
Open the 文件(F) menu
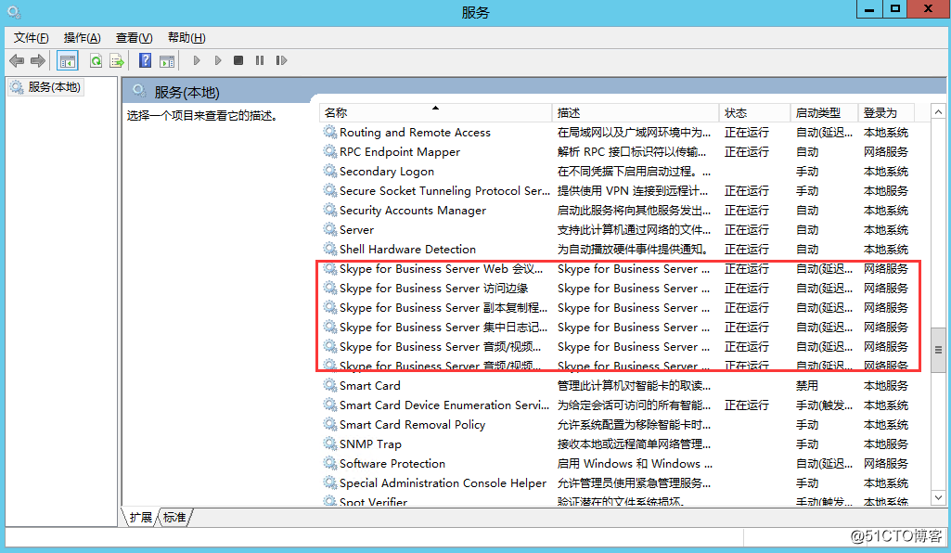tap(32, 38)
